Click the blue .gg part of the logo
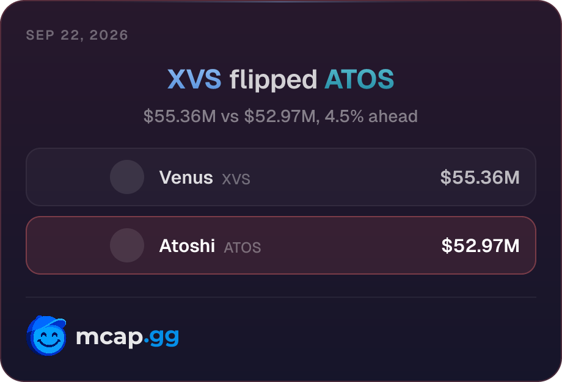 pyautogui.click(x=161, y=337)
